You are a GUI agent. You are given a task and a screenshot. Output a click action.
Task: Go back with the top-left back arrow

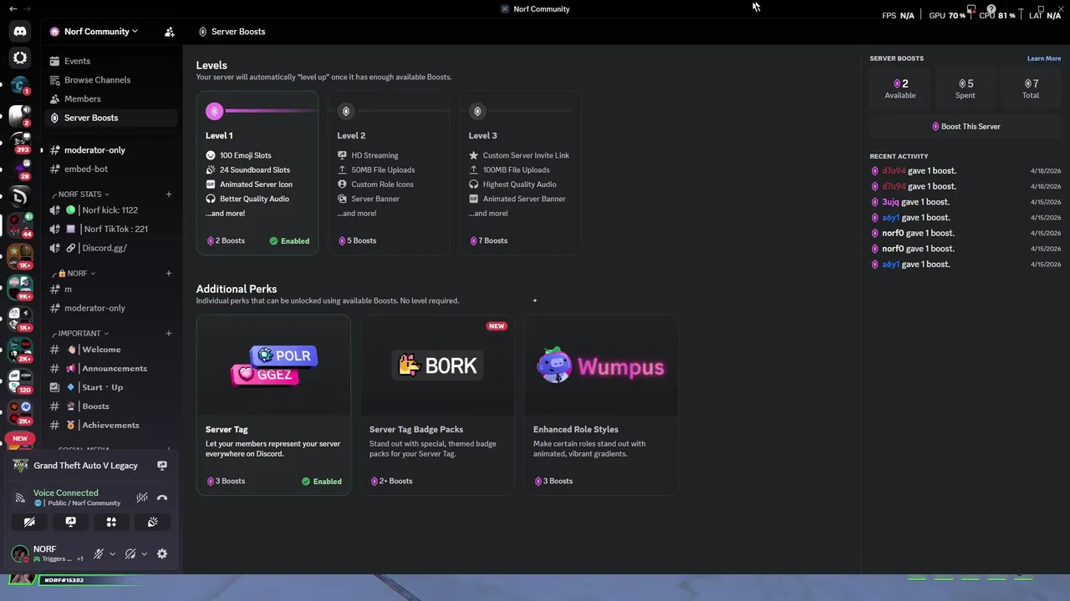tap(13, 8)
